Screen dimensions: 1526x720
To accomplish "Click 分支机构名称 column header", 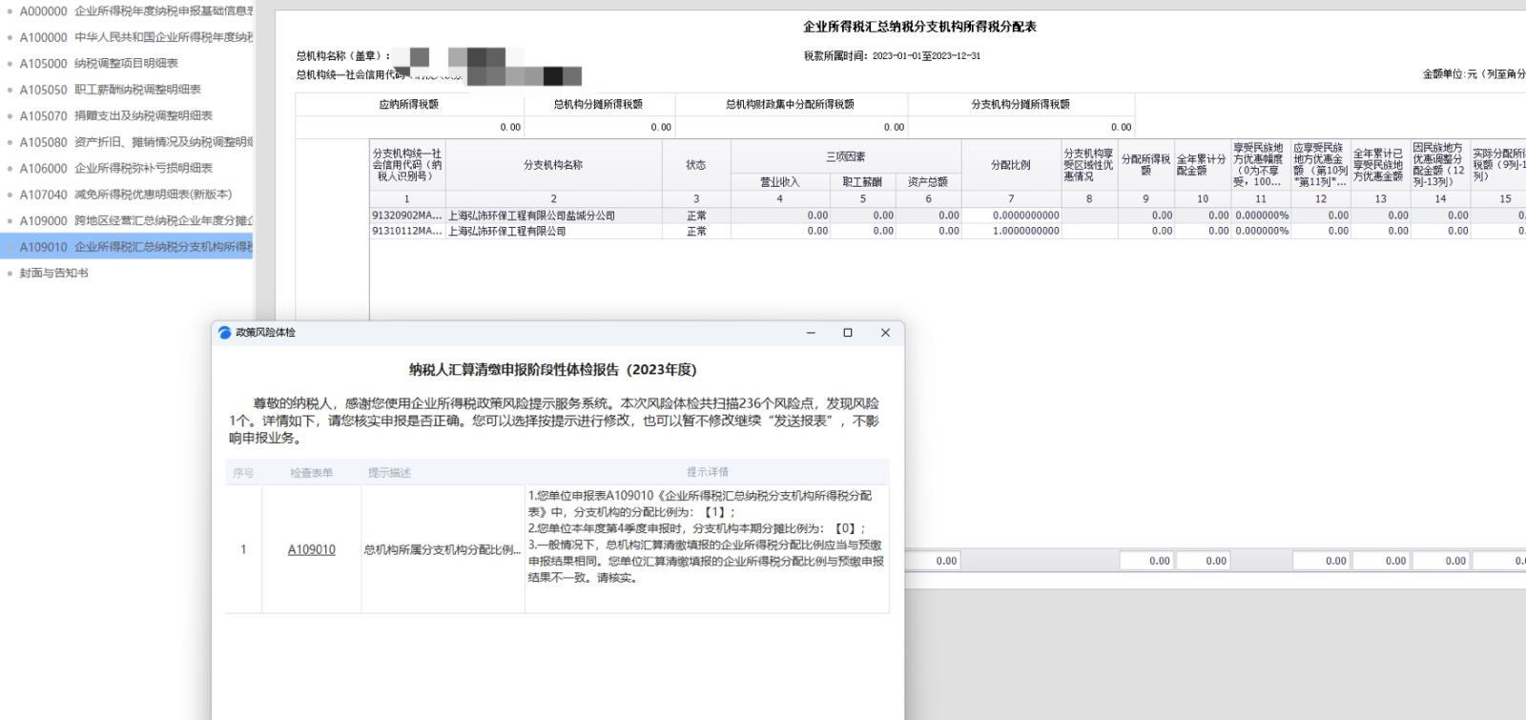I will 553,165.
